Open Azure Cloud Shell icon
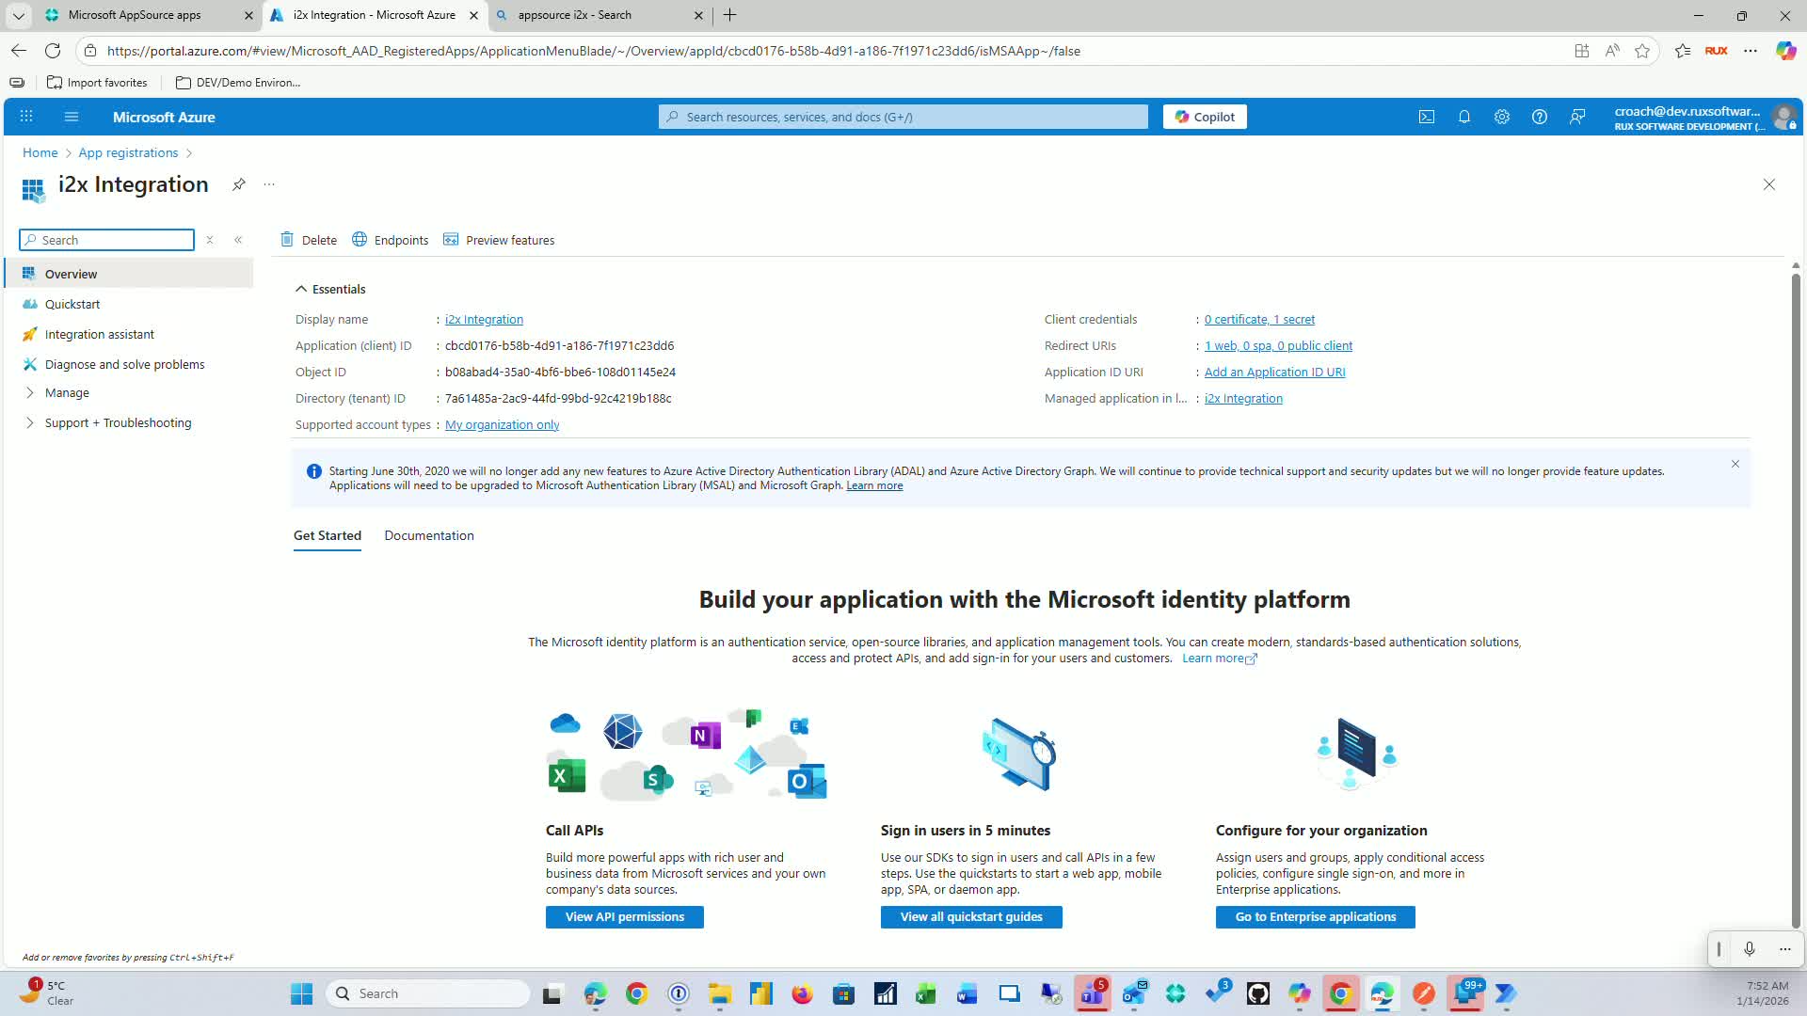The height and width of the screenshot is (1016, 1807). pyautogui.click(x=1427, y=117)
